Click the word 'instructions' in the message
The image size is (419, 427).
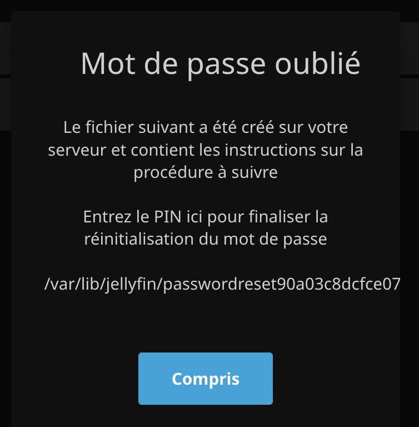click(x=270, y=150)
